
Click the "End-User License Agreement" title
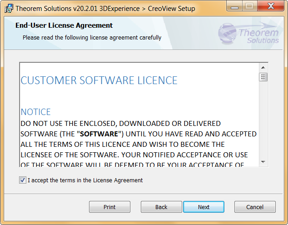(64, 25)
